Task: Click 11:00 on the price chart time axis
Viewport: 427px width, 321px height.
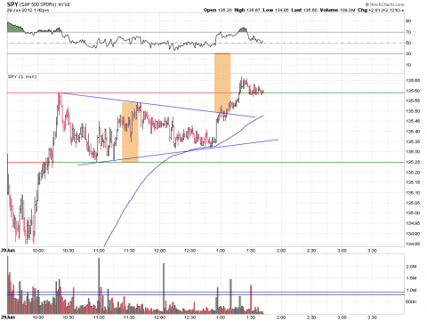Action: 99,251
